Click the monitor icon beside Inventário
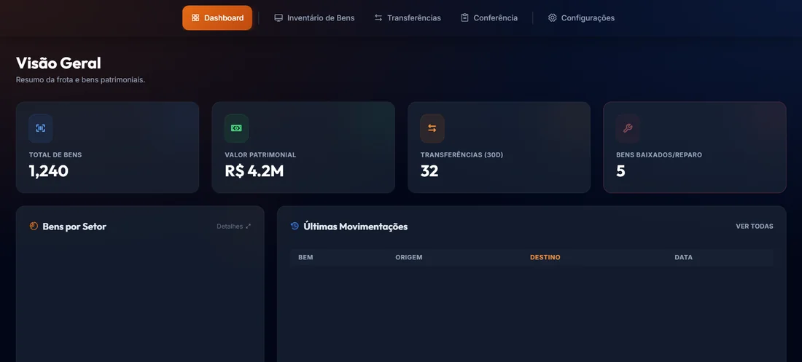Viewport: 802px width, 362px height. click(279, 18)
